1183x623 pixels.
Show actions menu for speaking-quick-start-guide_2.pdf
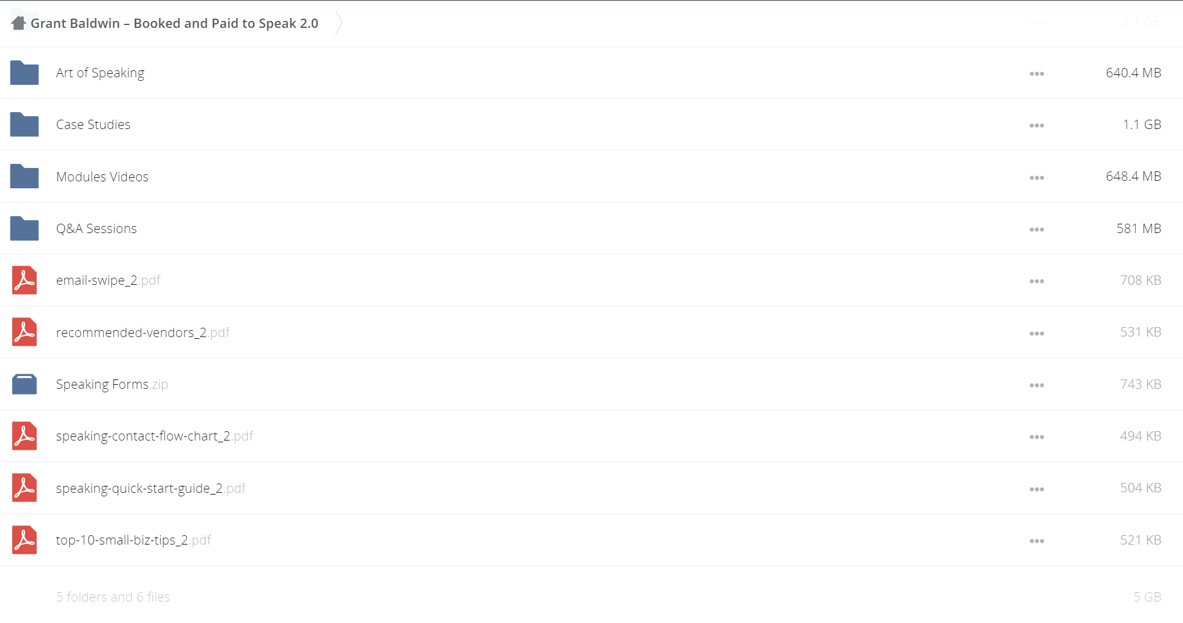[x=1036, y=489]
